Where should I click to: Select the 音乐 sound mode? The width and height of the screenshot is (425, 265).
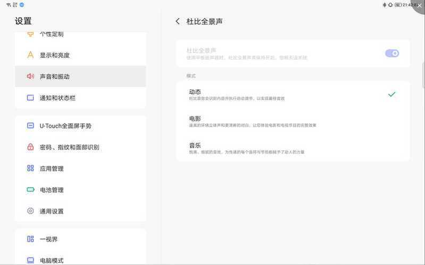(x=293, y=148)
